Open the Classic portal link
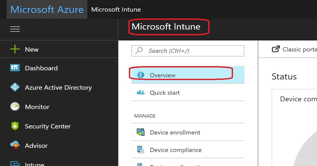Image resolution: width=317 pixels, height=166 pixels. (294, 49)
